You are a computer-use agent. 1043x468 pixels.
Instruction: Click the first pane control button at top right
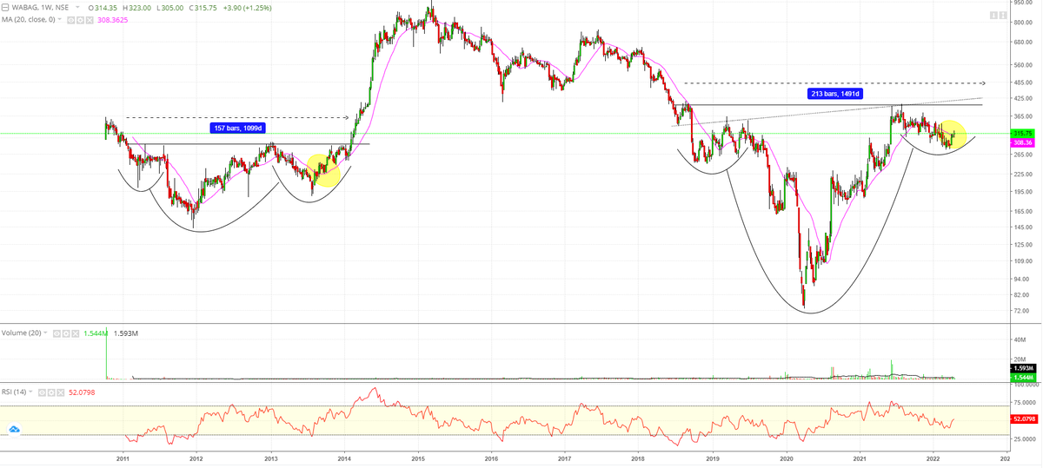coord(993,15)
